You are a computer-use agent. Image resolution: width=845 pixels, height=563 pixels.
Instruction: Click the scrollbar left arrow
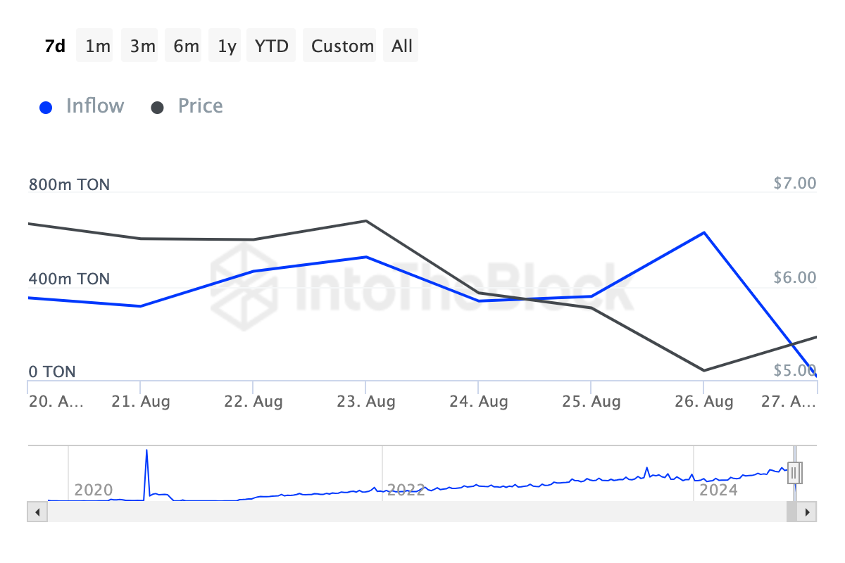[36, 512]
